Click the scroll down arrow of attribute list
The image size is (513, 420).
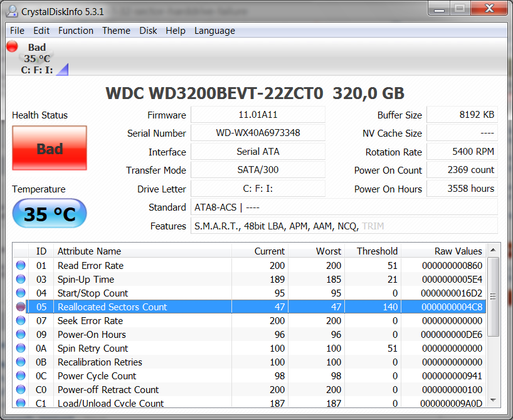(493, 400)
